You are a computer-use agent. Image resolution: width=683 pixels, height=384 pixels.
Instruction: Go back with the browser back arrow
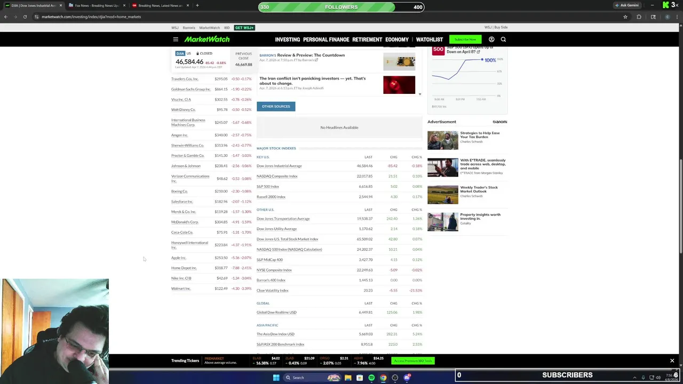click(6, 17)
